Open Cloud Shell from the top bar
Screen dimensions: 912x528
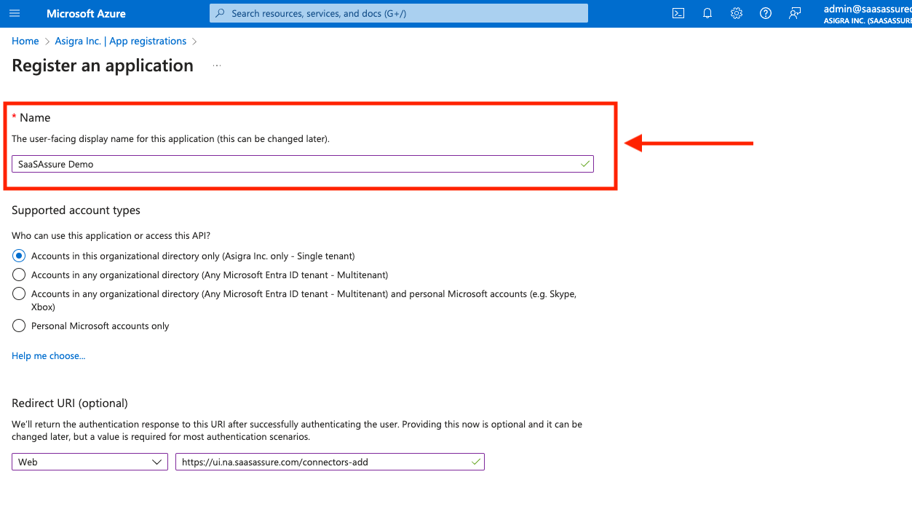(678, 13)
